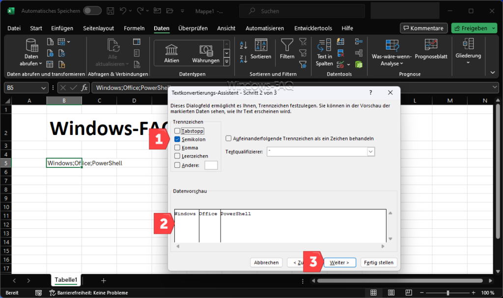This screenshot has height=298, width=503.
Task: Click the insert function fx icon
Action: pyautogui.click(x=84, y=87)
